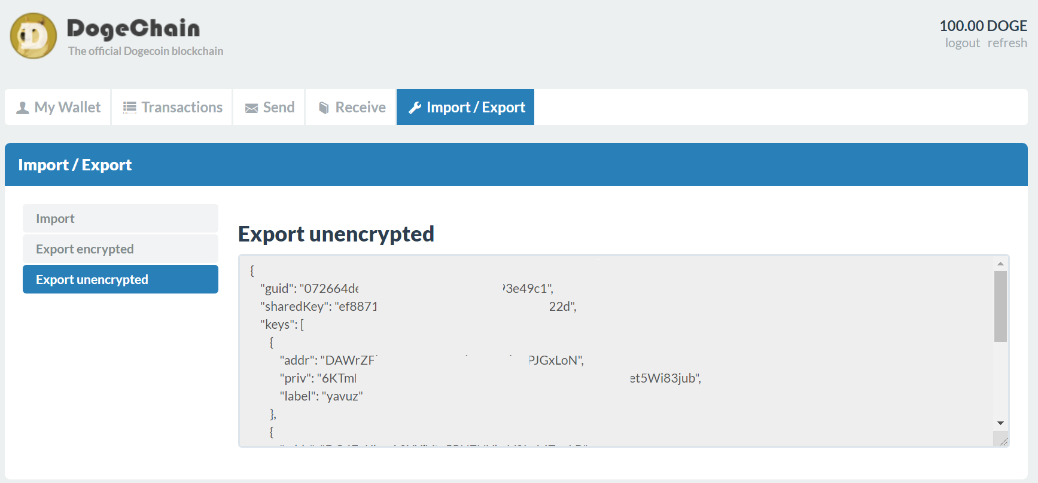This screenshot has width=1038, height=483.
Task: Click the "keys": [ line
Action: 282,325
